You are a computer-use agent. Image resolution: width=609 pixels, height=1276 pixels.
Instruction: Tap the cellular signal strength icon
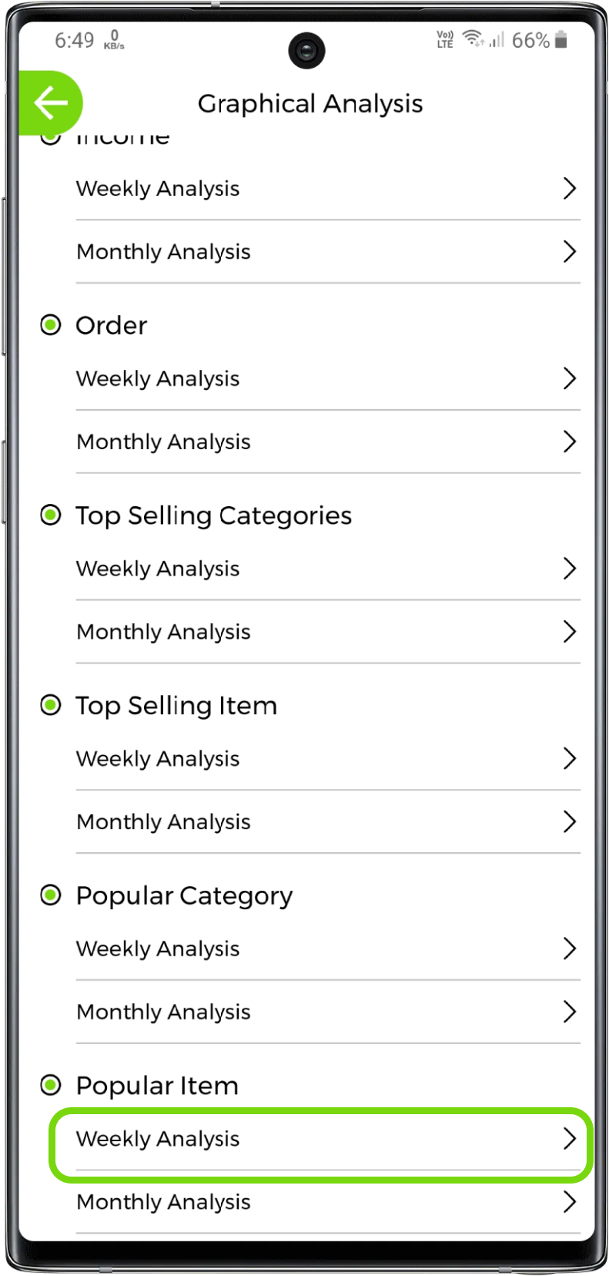497,39
